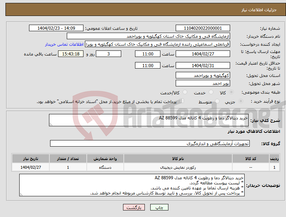
Task: Click the price validity date 1404/02/31 field
Action: pyautogui.click(x=203, y=65)
